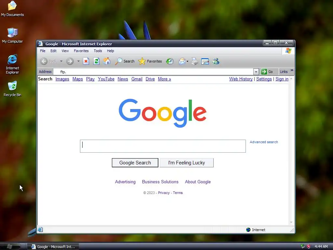Open the Tools menu
This screenshot has height=250, width=333.
click(x=98, y=51)
